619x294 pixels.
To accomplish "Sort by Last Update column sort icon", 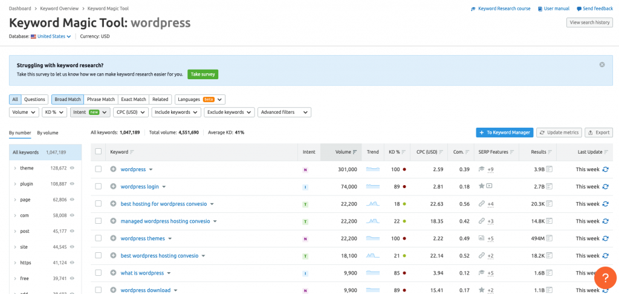I will tap(606, 152).
